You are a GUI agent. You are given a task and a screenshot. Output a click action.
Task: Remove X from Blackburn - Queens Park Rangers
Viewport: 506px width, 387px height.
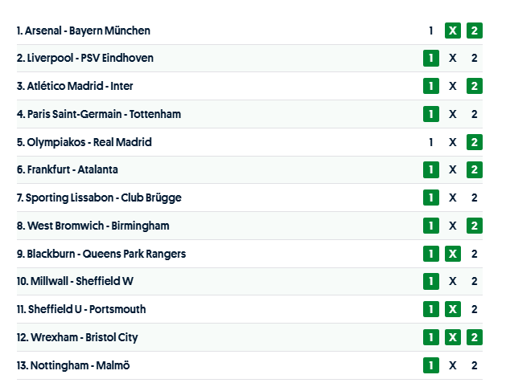click(453, 254)
